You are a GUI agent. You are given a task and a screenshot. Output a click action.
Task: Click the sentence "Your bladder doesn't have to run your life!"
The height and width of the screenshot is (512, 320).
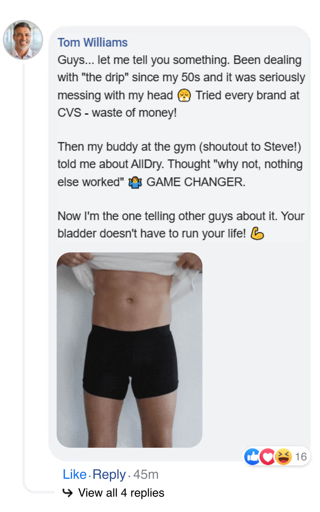pyautogui.click(x=181, y=225)
